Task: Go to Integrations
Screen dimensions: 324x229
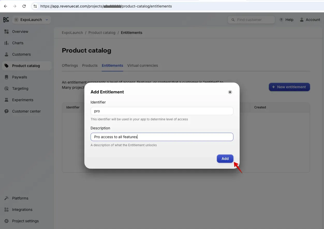Action: (22, 210)
